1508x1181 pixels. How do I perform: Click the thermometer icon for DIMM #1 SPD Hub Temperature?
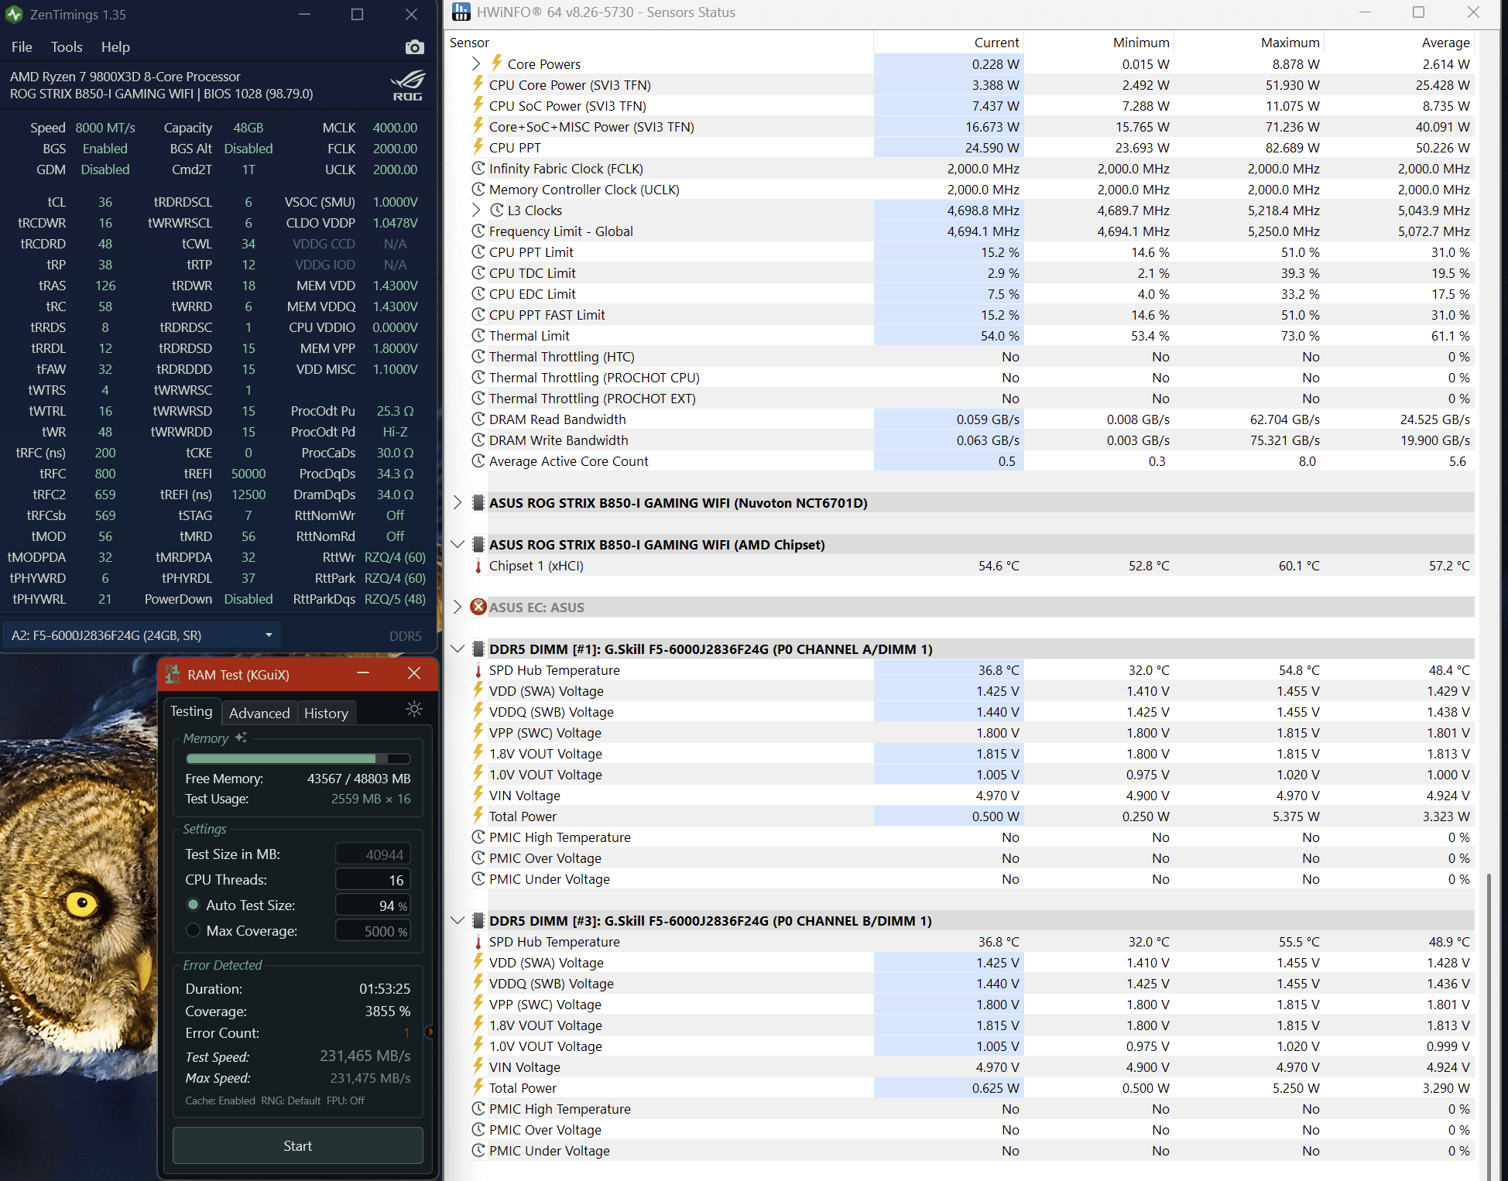pyautogui.click(x=478, y=670)
